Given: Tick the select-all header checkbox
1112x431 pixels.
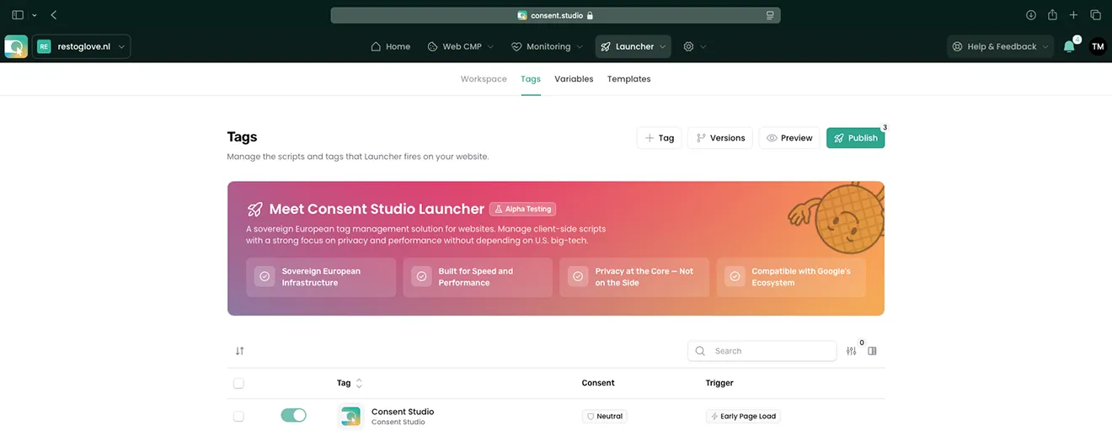Looking at the screenshot, I should (x=238, y=383).
